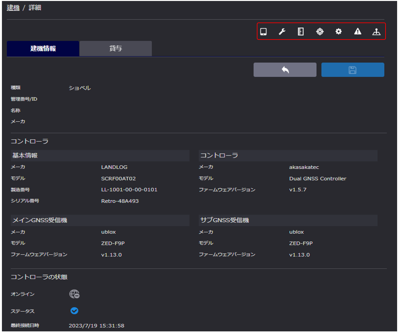This screenshot has width=400, height=333.
Task: Click main GNSS receiver maker ublox
Action: pos(109,232)
